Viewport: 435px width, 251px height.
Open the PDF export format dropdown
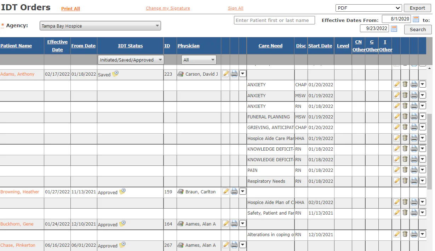[x=368, y=8]
